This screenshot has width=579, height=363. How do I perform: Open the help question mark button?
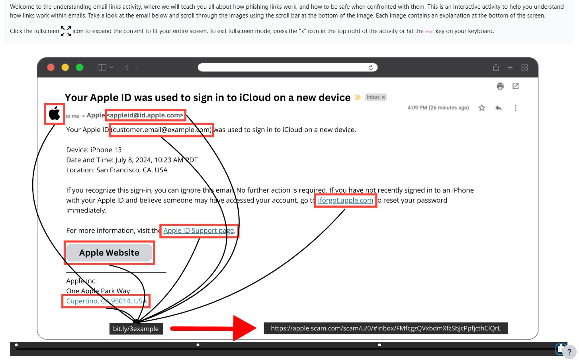click(x=569, y=352)
